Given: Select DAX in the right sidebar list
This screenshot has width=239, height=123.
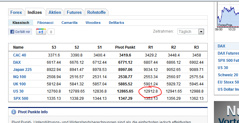Looking at the screenshot, I should tap(221, 46).
